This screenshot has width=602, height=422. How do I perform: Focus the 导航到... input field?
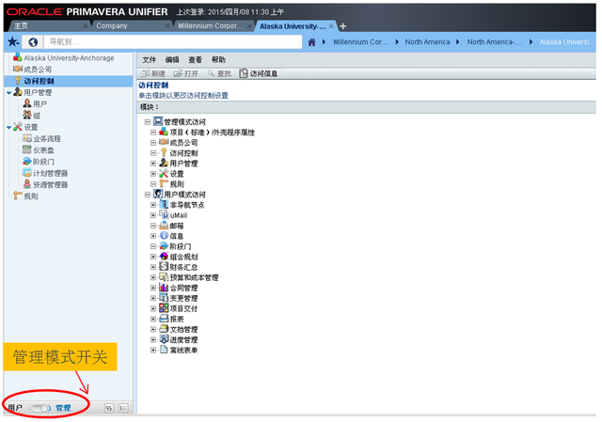173,41
